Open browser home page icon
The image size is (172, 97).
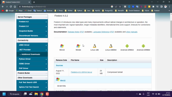15,6
